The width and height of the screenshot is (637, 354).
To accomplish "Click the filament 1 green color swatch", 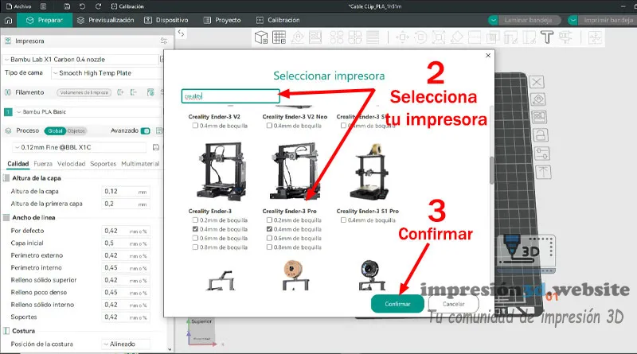I will [8, 111].
